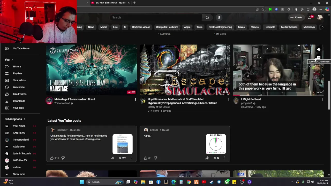
Task: Mute the I Might Be Sued preview
Action: (319, 49)
